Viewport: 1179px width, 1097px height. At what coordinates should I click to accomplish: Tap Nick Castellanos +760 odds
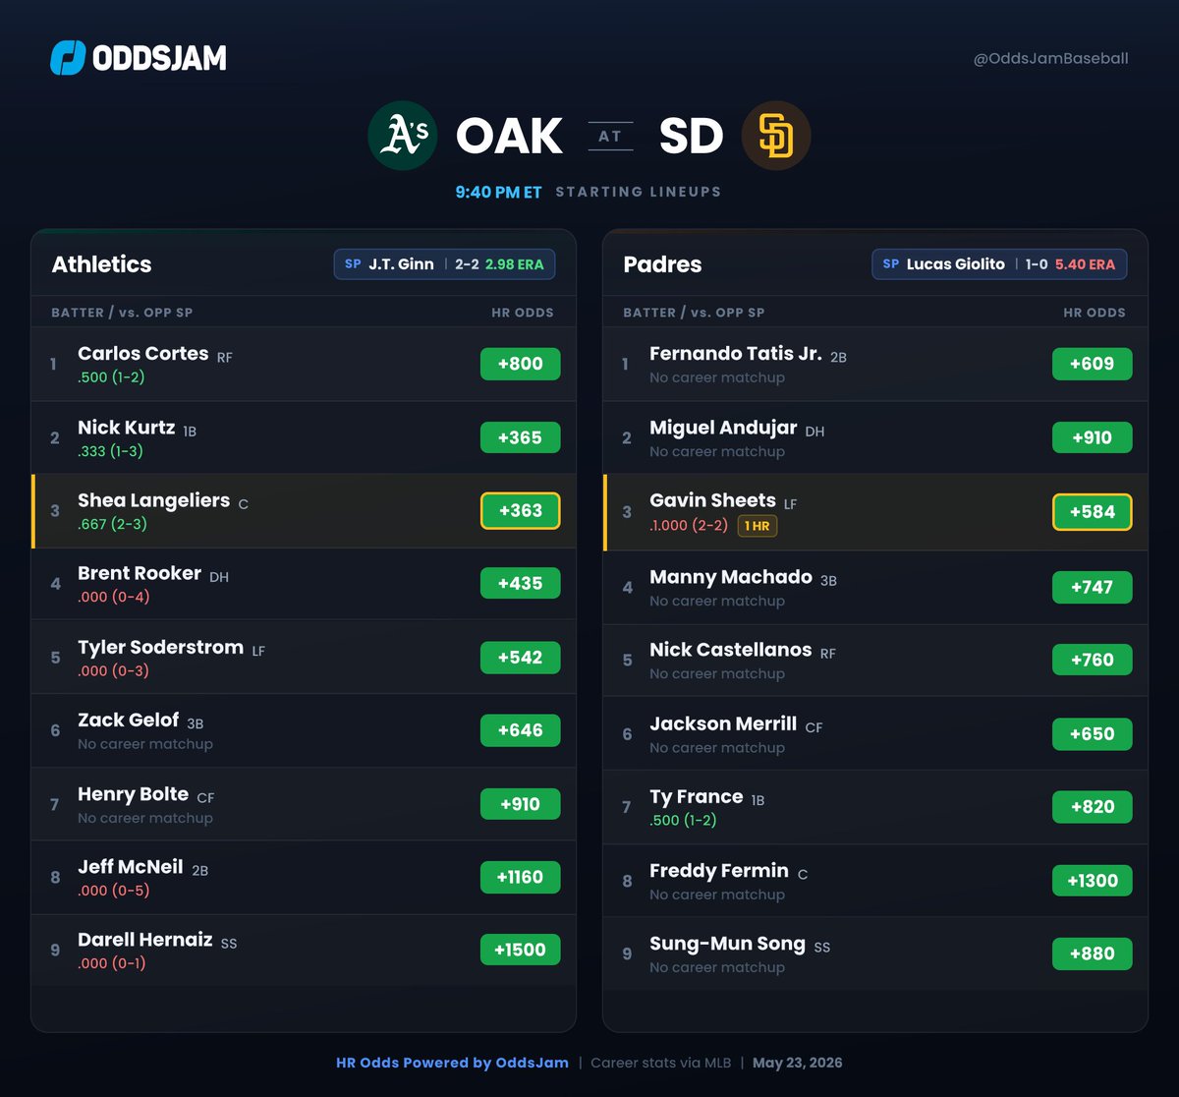click(x=1092, y=660)
